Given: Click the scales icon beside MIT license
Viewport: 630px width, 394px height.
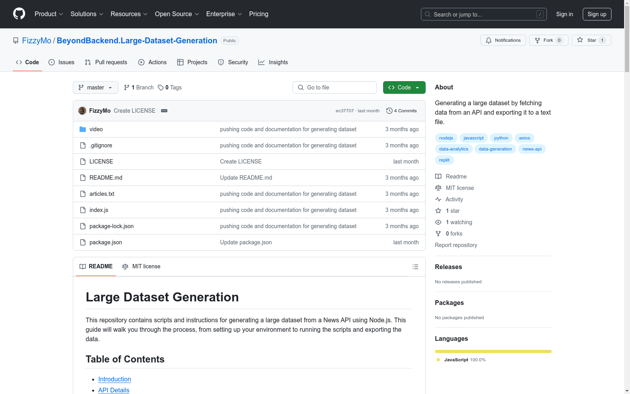Looking at the screenshot, I should (x=438, y=188).
